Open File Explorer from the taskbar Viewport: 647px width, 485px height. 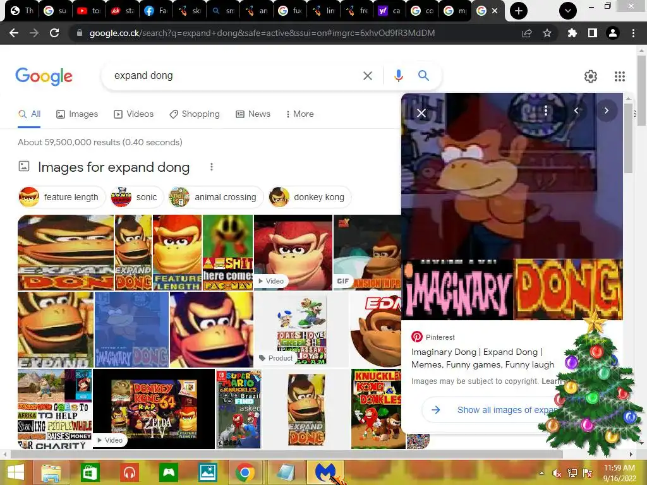(x=51, y=472)
